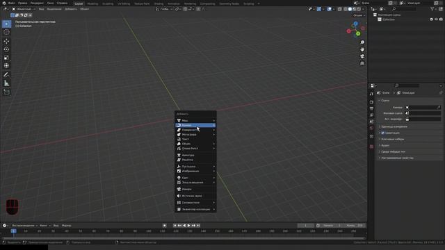This screenshot has height=250, width=445.
Task: Toggle Collection render camera icon
Action: [441, 19]
